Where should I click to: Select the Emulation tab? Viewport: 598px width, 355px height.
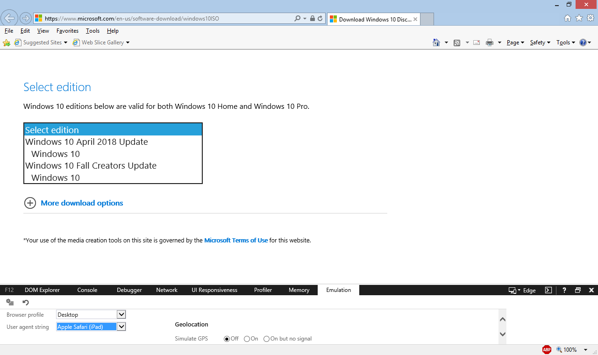pos(339,290)
